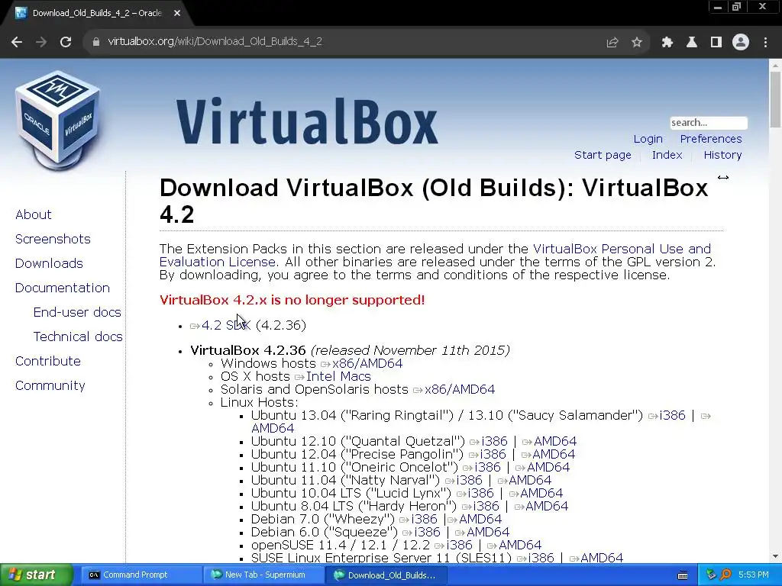782x586 pixels.
Task: Open the Extensions puzzle icon
Action: [667, 43]
